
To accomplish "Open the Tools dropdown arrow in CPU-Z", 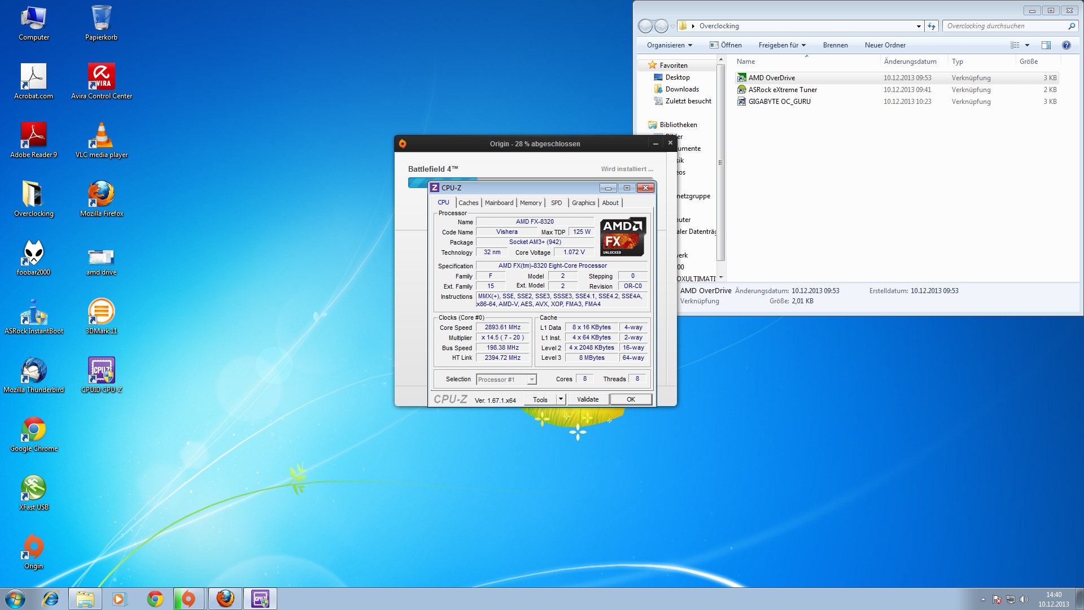I will click(561, 399).
